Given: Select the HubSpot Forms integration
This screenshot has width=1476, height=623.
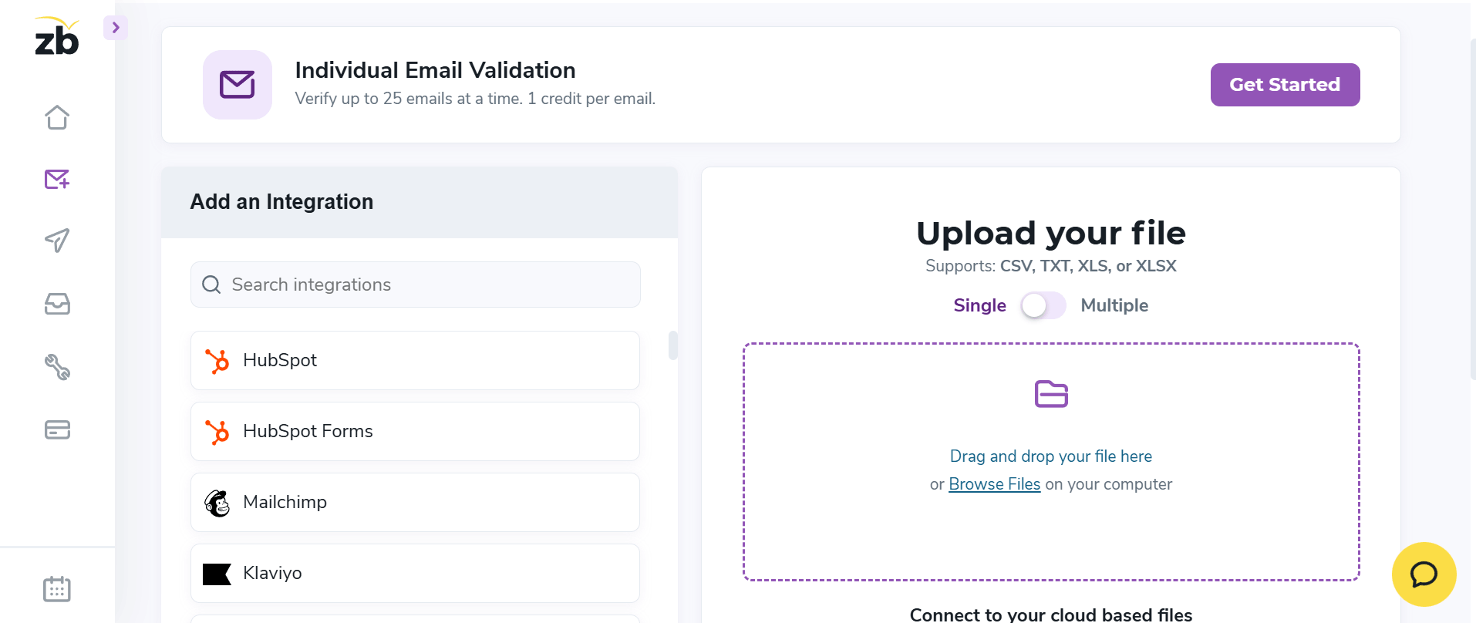Looking at the screenshot, I should 416,431.
